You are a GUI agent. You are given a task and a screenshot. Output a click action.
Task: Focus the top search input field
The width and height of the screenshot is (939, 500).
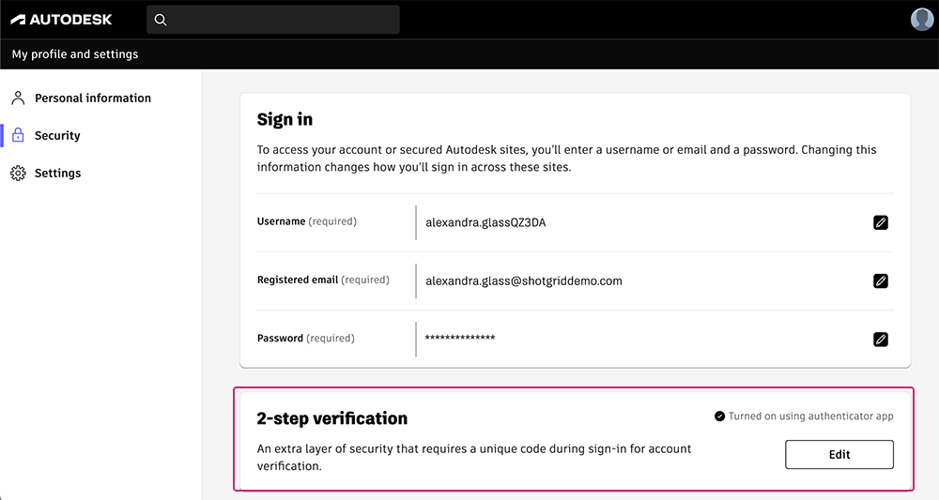pos(282,20)
